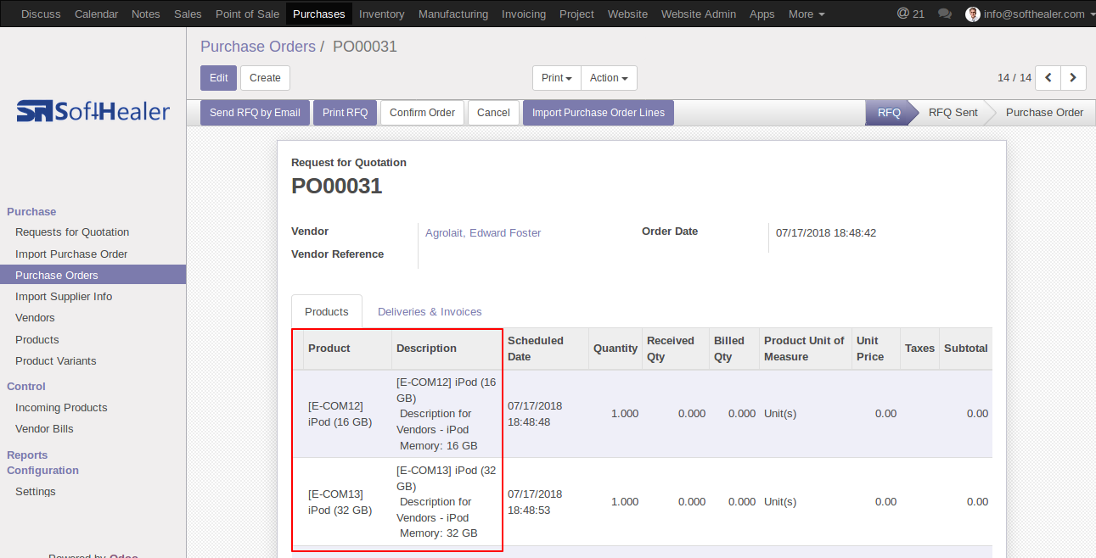
Task: Open the Apps menu
Action: click(x=762, y=14)
